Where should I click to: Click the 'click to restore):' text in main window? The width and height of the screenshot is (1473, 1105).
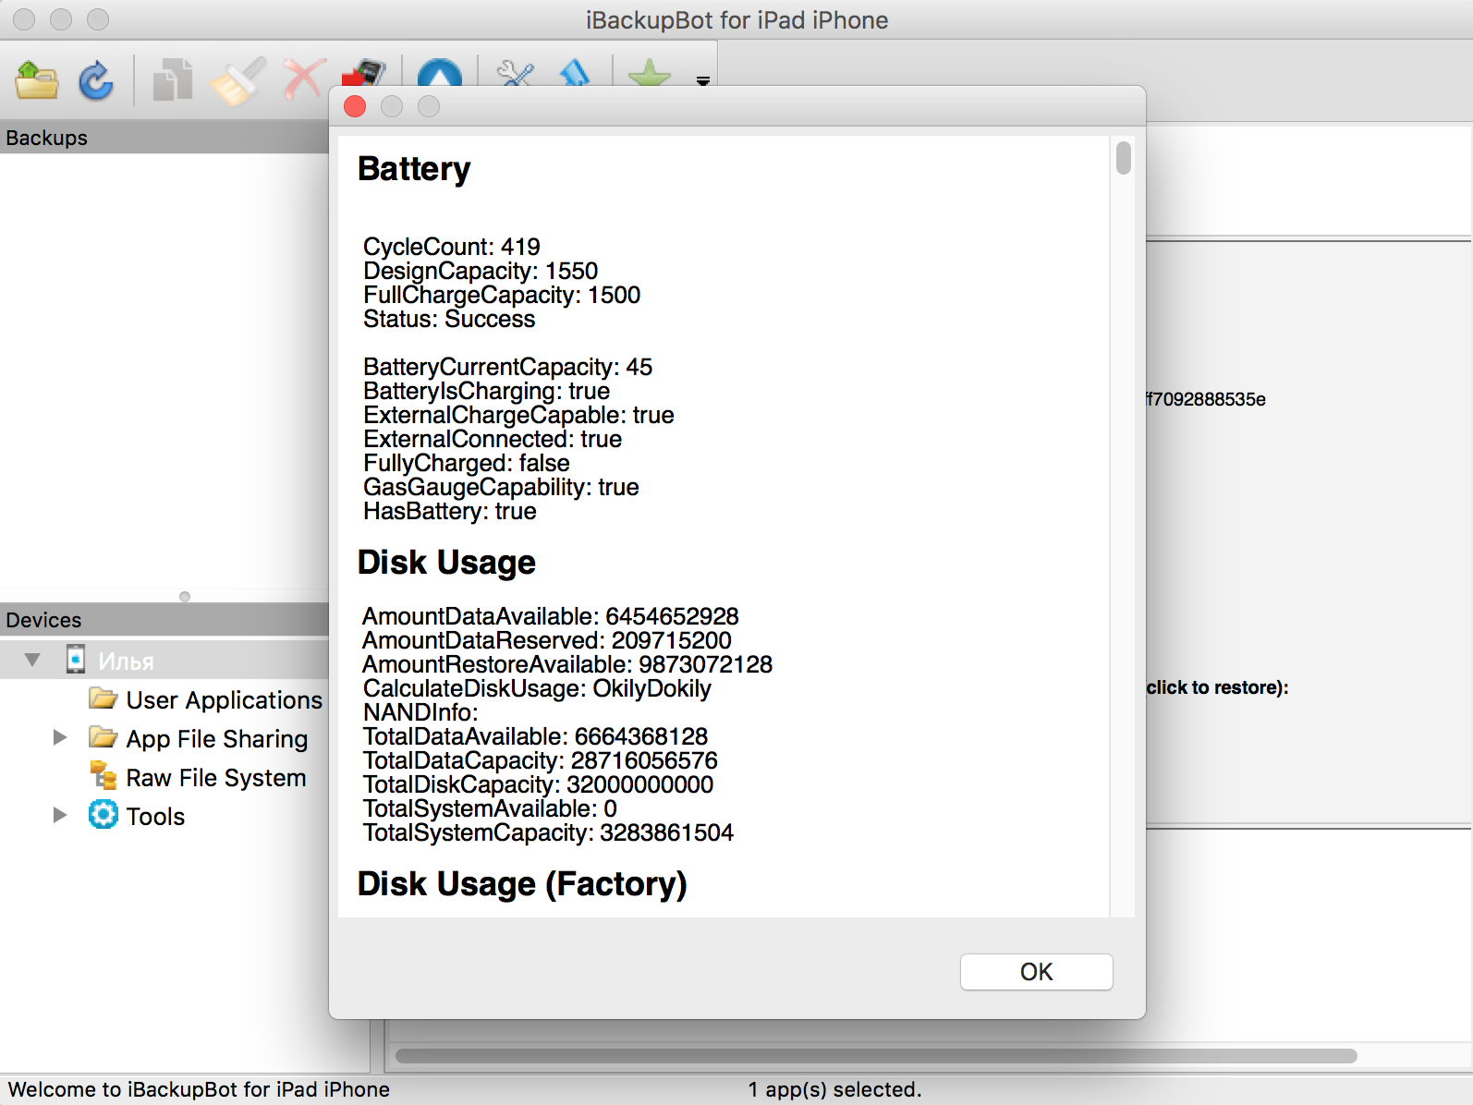click(x=1217, y=687)
